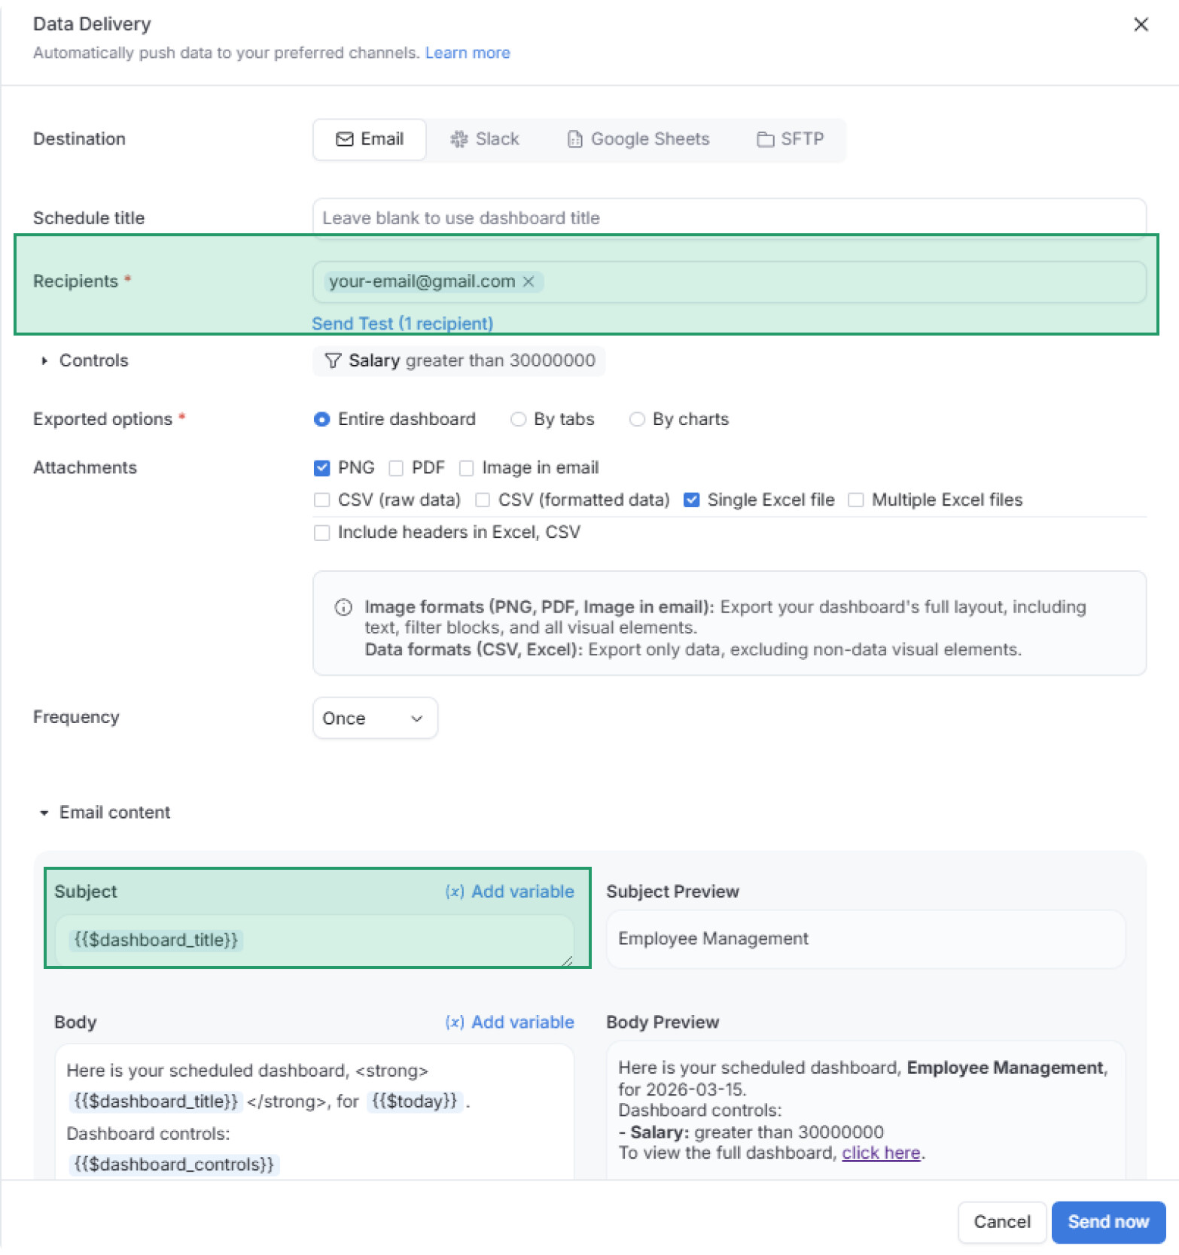The height and width of the screenshot is (1255, 1179).
Task: Click Add variable for Body
Action: (x=510, y=1023)
